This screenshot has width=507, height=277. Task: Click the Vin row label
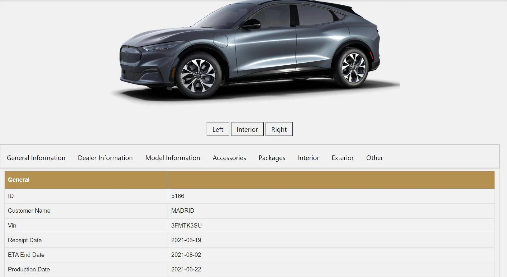[12, 225]
